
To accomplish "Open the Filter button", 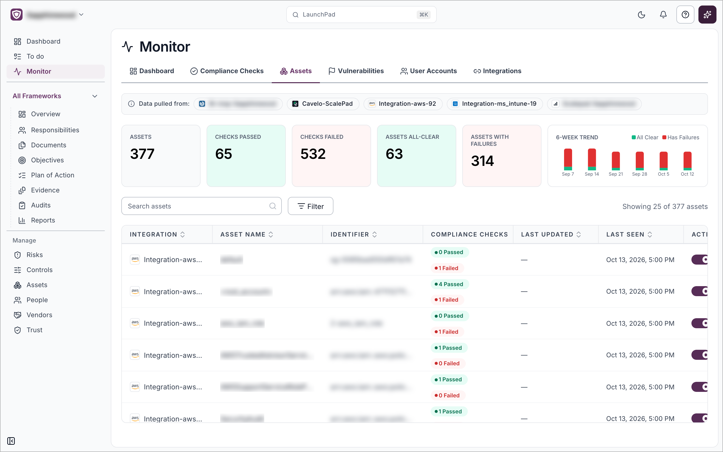I will 311,206.
